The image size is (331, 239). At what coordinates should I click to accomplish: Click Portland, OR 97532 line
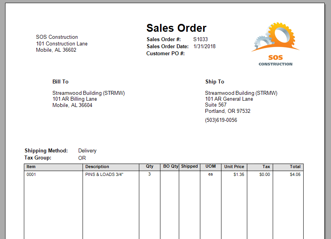(228, 111)
